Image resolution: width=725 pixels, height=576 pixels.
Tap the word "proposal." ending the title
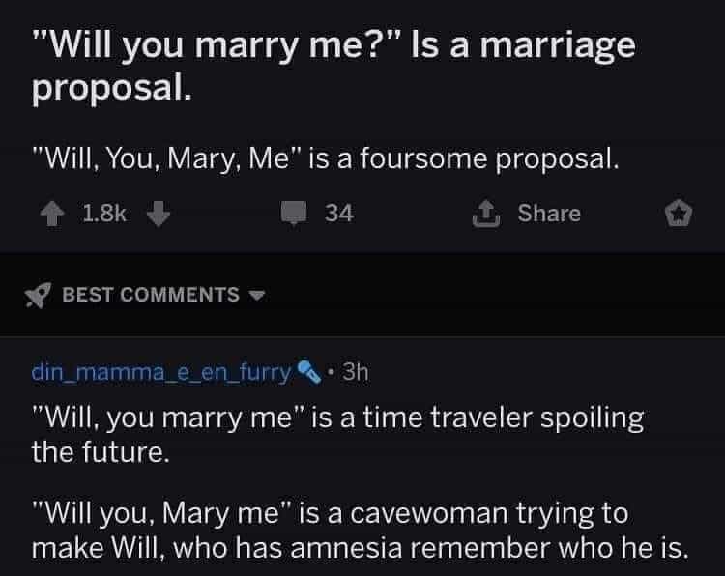pyautogui.click(x=112, y=88)
